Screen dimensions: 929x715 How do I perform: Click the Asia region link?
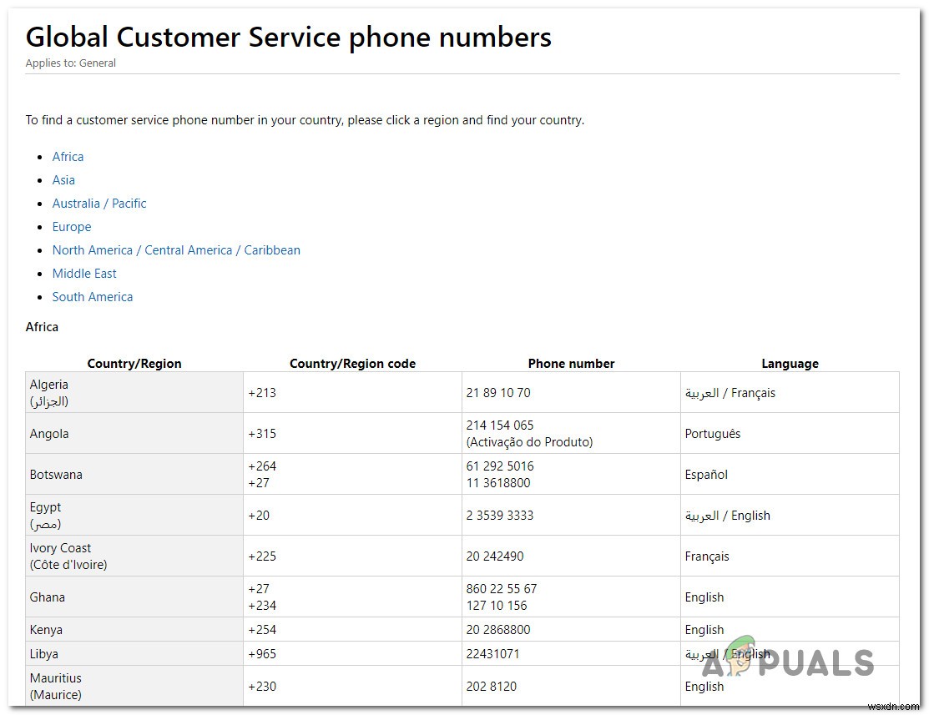pyautogui.click(x=63, y=180)
